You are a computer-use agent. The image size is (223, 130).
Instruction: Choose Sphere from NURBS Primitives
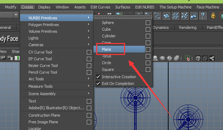click(x=108, y=23)
